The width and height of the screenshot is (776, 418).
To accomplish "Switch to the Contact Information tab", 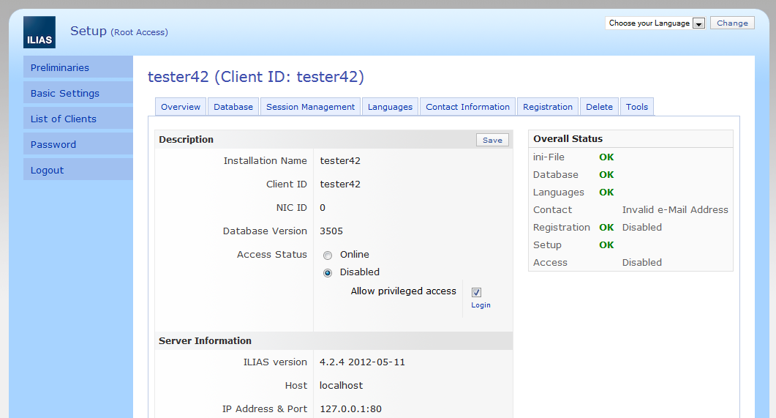I will (x=467, y=107).
